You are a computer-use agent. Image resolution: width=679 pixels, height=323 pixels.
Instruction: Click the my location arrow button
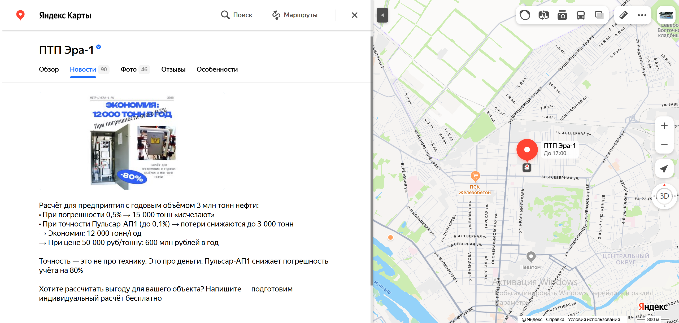(x=664, y=169)
